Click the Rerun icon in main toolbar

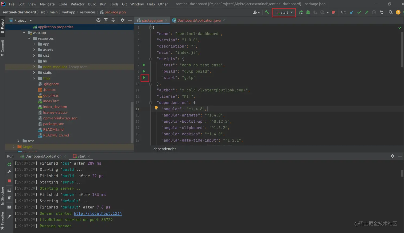pyautogui.click(x=301, y=12)
